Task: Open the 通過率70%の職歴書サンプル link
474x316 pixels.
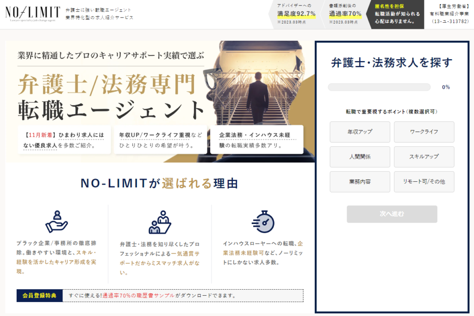Action: click(138, 296)
